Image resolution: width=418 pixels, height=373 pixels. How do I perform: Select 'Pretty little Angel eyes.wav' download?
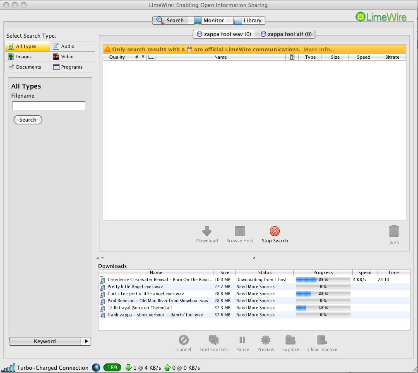pos(254,287)
